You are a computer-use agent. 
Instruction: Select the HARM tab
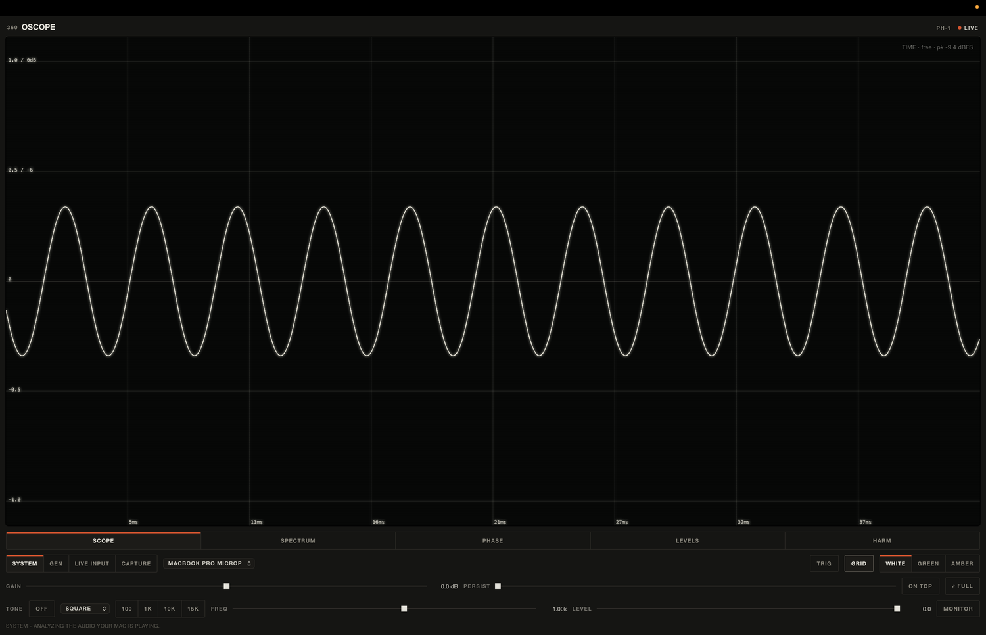[882, 540]
